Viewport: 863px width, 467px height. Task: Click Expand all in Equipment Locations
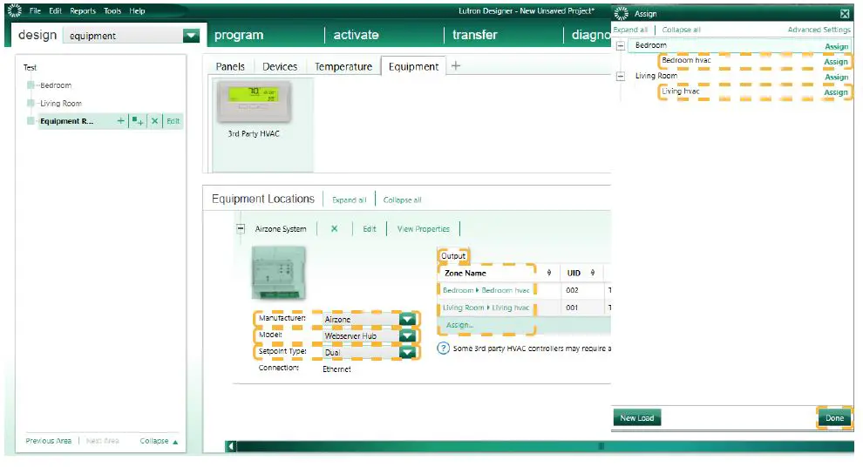tap(349, 200)
